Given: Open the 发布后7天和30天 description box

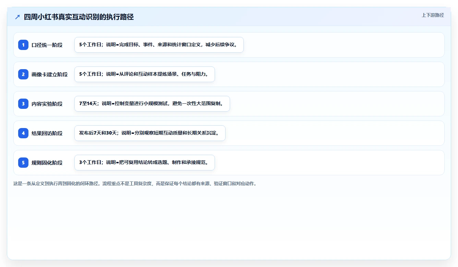Looking at the screenshot, I should tap(150, 133).
